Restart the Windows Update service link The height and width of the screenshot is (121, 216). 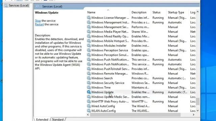(39, 25)
